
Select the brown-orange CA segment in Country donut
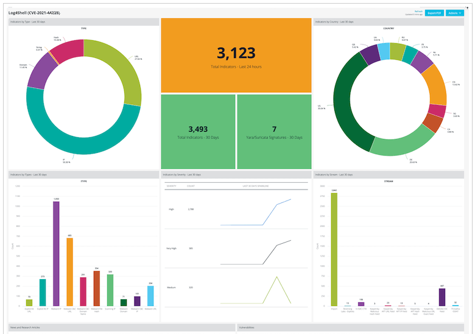click(x=432, y=123)
